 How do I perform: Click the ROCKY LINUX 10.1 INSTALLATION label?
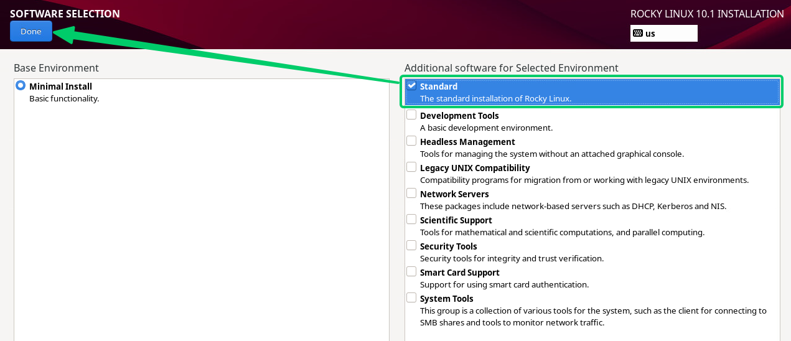tap(707, 14)
